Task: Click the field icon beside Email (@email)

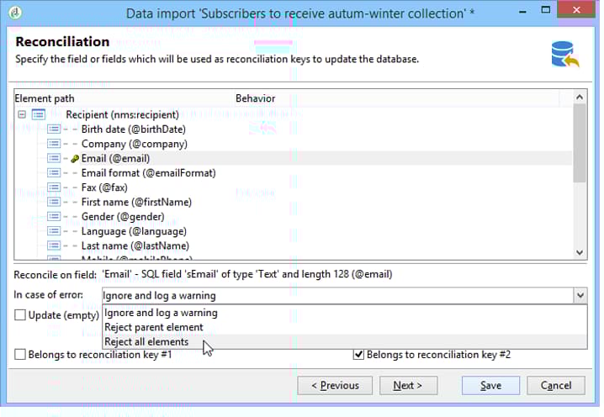Action: point(54,158)
